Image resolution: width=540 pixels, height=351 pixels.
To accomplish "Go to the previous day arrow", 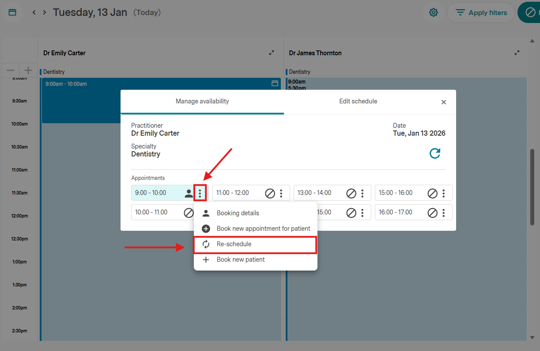I will pos(34,12).
